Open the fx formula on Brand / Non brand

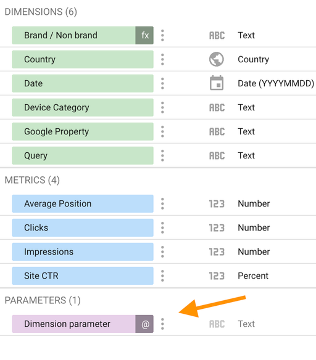(144, 35)
